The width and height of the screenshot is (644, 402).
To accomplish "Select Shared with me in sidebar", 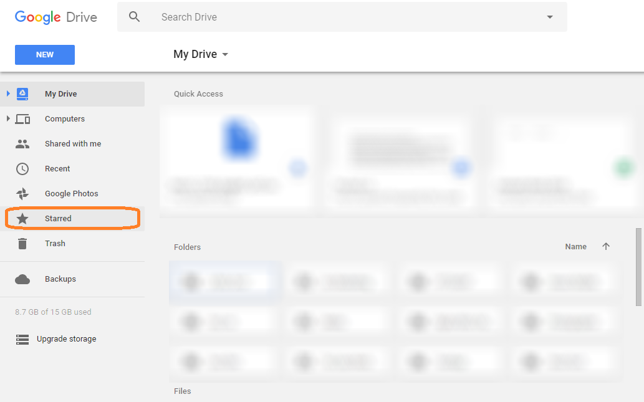I will click(x=73, y=144).
